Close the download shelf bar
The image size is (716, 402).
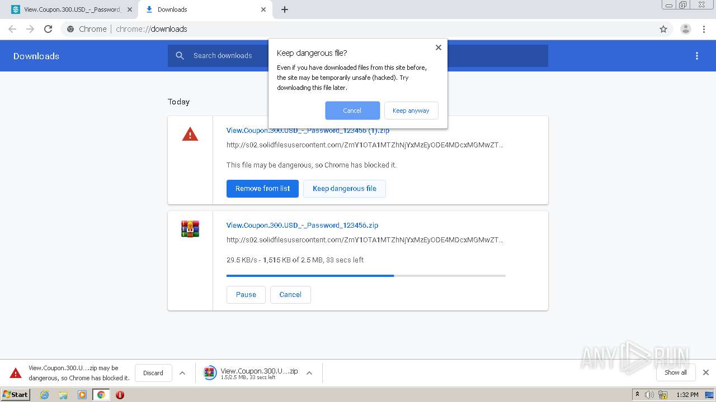[706, 372]
